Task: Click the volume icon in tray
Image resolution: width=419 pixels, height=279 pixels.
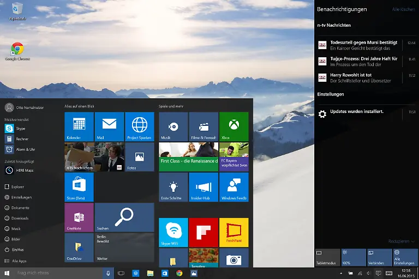Action: click(x=369, y=273)
